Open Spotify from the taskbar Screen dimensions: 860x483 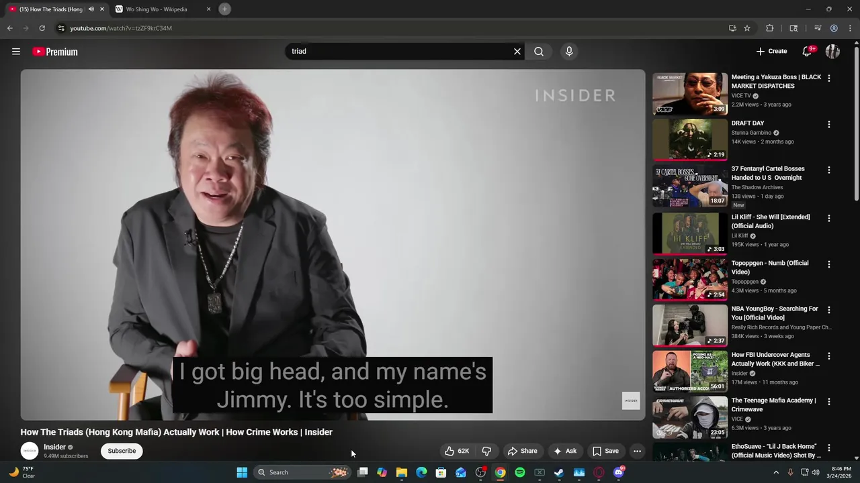(520, 472)
